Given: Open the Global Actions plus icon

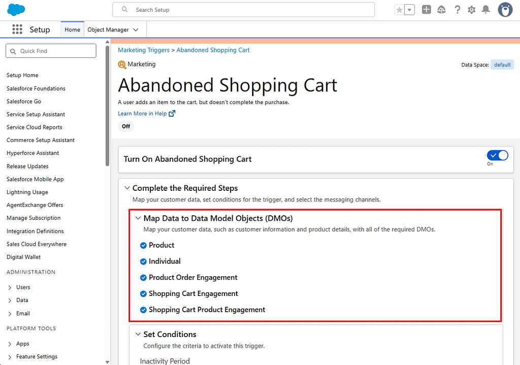Looking at the screenshot, I should 427,10.
